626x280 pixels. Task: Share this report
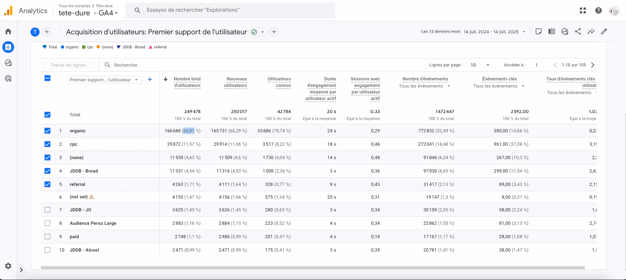pyautogui.click(x=578, y=31)
